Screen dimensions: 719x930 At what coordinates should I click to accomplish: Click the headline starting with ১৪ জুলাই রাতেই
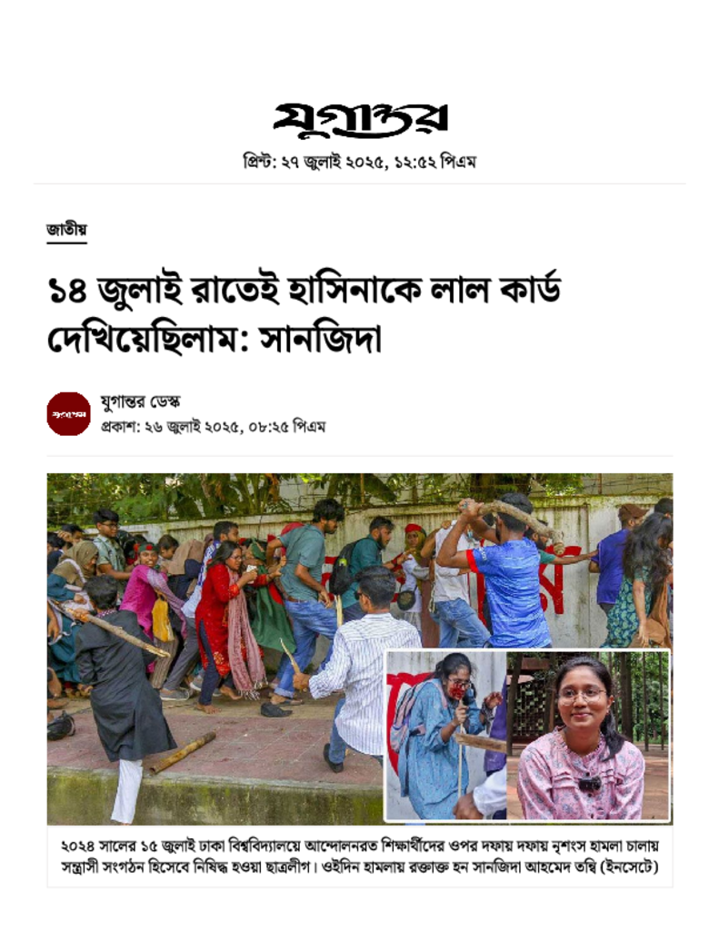(304, 315)
